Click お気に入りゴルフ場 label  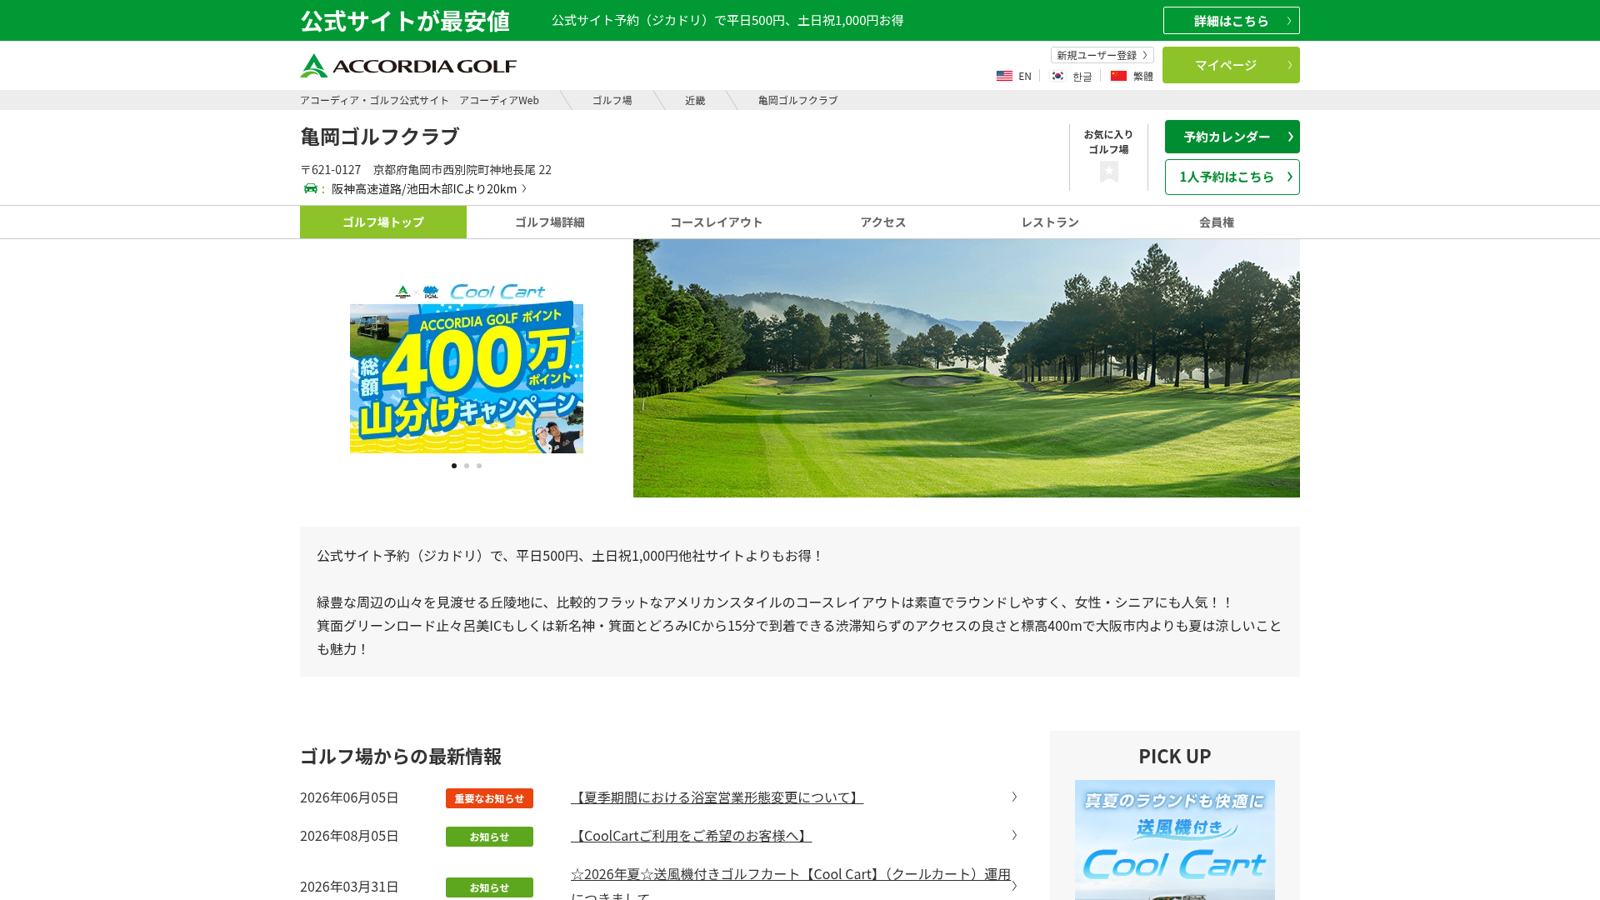pyautogui.click(x=1108, y=142)
